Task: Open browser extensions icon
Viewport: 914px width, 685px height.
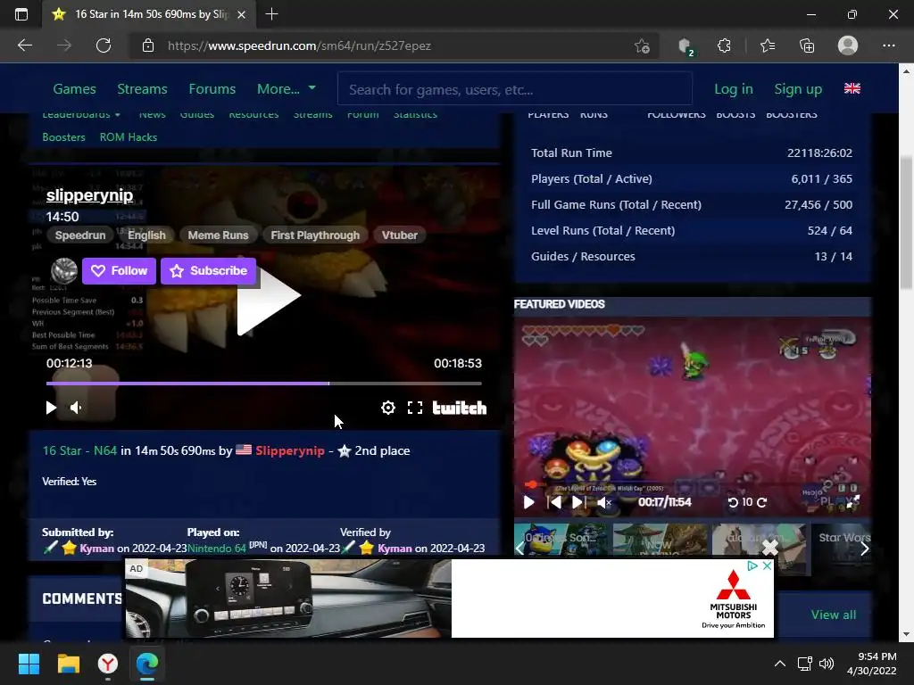Action: coord(725,45)
